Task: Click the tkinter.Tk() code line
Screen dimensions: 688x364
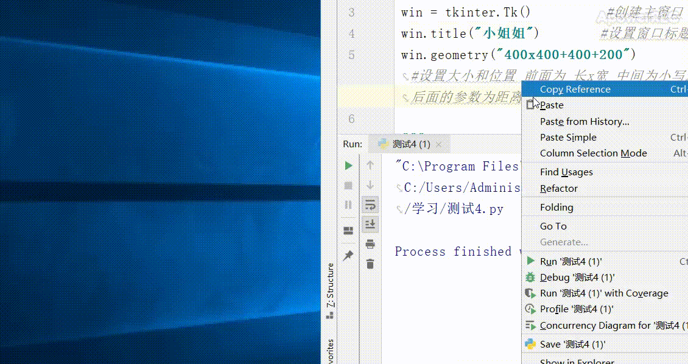Action: pyautogui.click(x=466, y=12)
